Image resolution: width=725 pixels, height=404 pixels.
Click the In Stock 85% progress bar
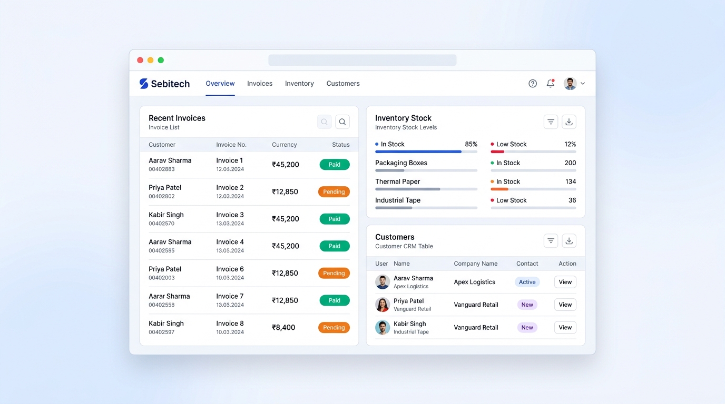426,152
